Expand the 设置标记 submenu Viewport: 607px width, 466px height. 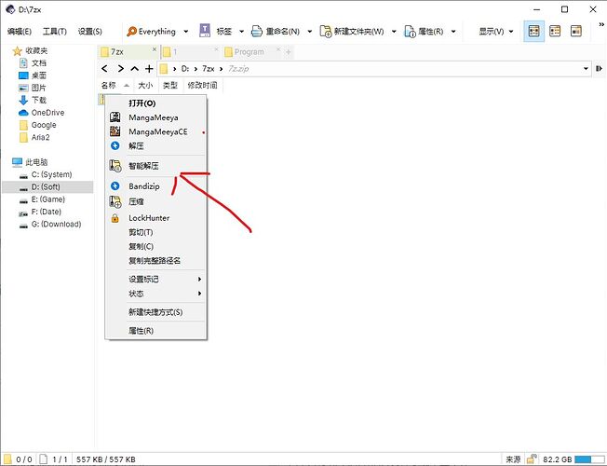point(155,280)
